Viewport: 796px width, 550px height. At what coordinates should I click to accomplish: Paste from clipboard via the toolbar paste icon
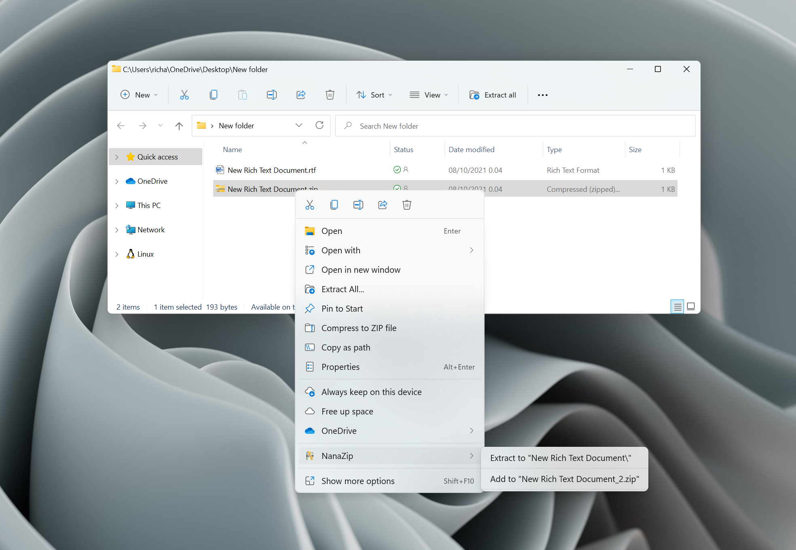tap(243, 95)
